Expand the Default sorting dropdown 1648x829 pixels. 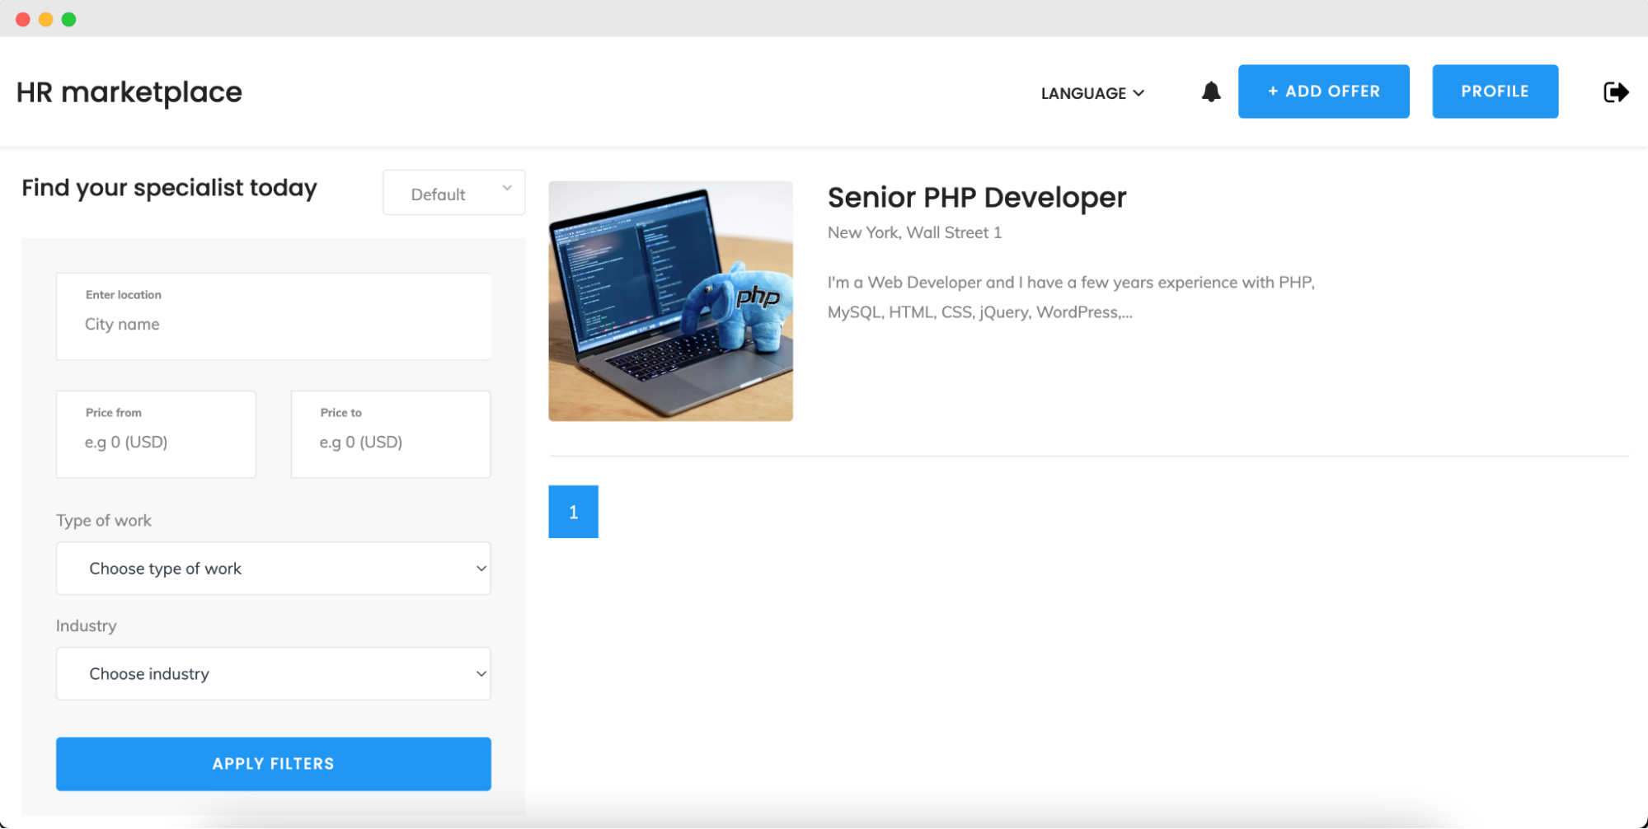(453, 193)
